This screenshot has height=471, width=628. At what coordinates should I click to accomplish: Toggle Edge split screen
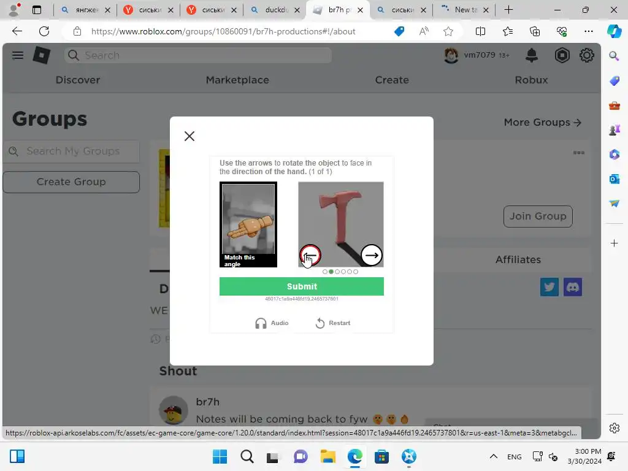(480, 31)
